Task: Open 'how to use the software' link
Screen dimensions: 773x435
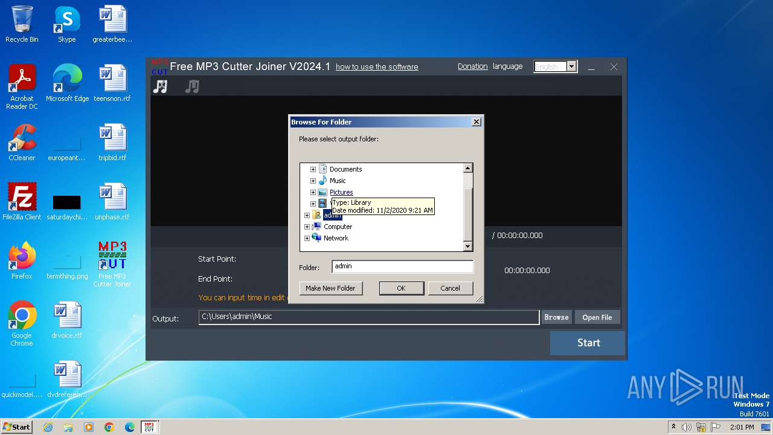Action: click(377, 66)
